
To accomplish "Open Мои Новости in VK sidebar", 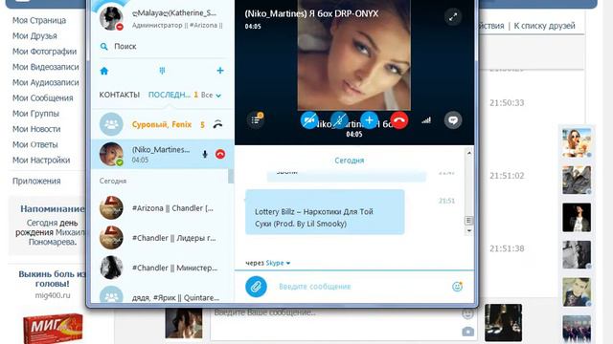I will pyautogui.click(x=36, y=129).
